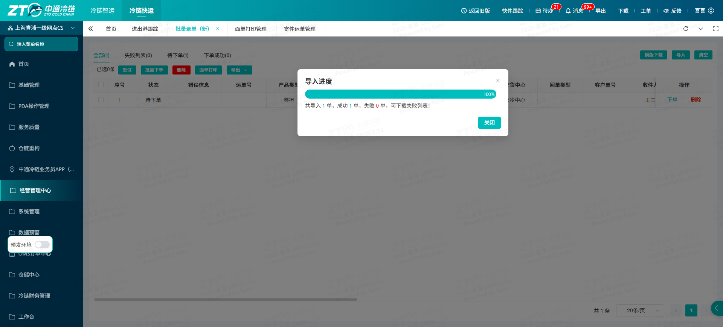Click 返回旧版 link in header

point(476,11)
